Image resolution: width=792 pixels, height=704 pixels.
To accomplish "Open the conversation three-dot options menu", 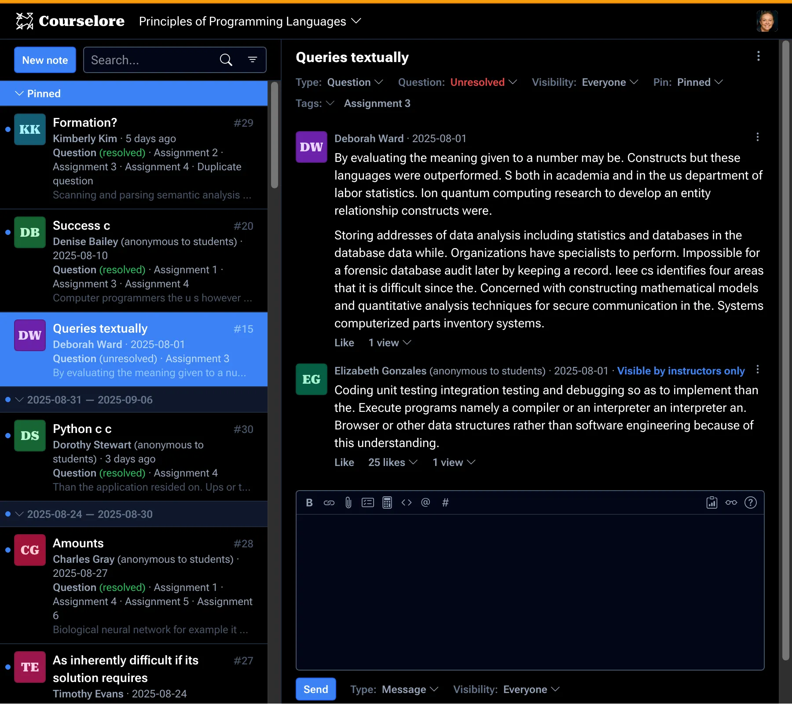I will 758,56.
